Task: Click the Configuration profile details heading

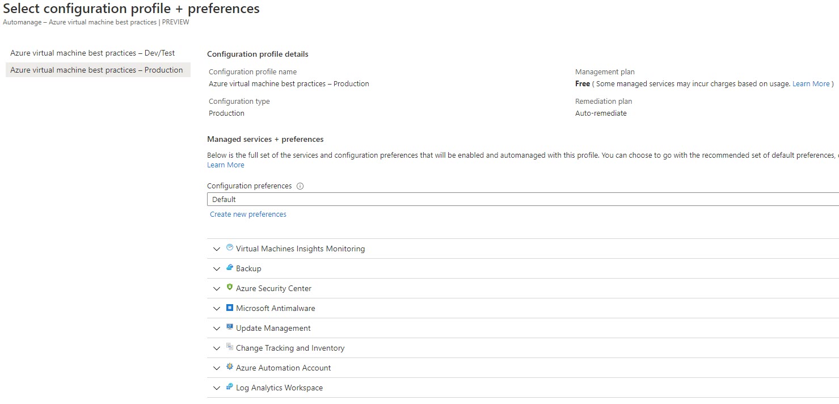Action: tap(258, 54)
